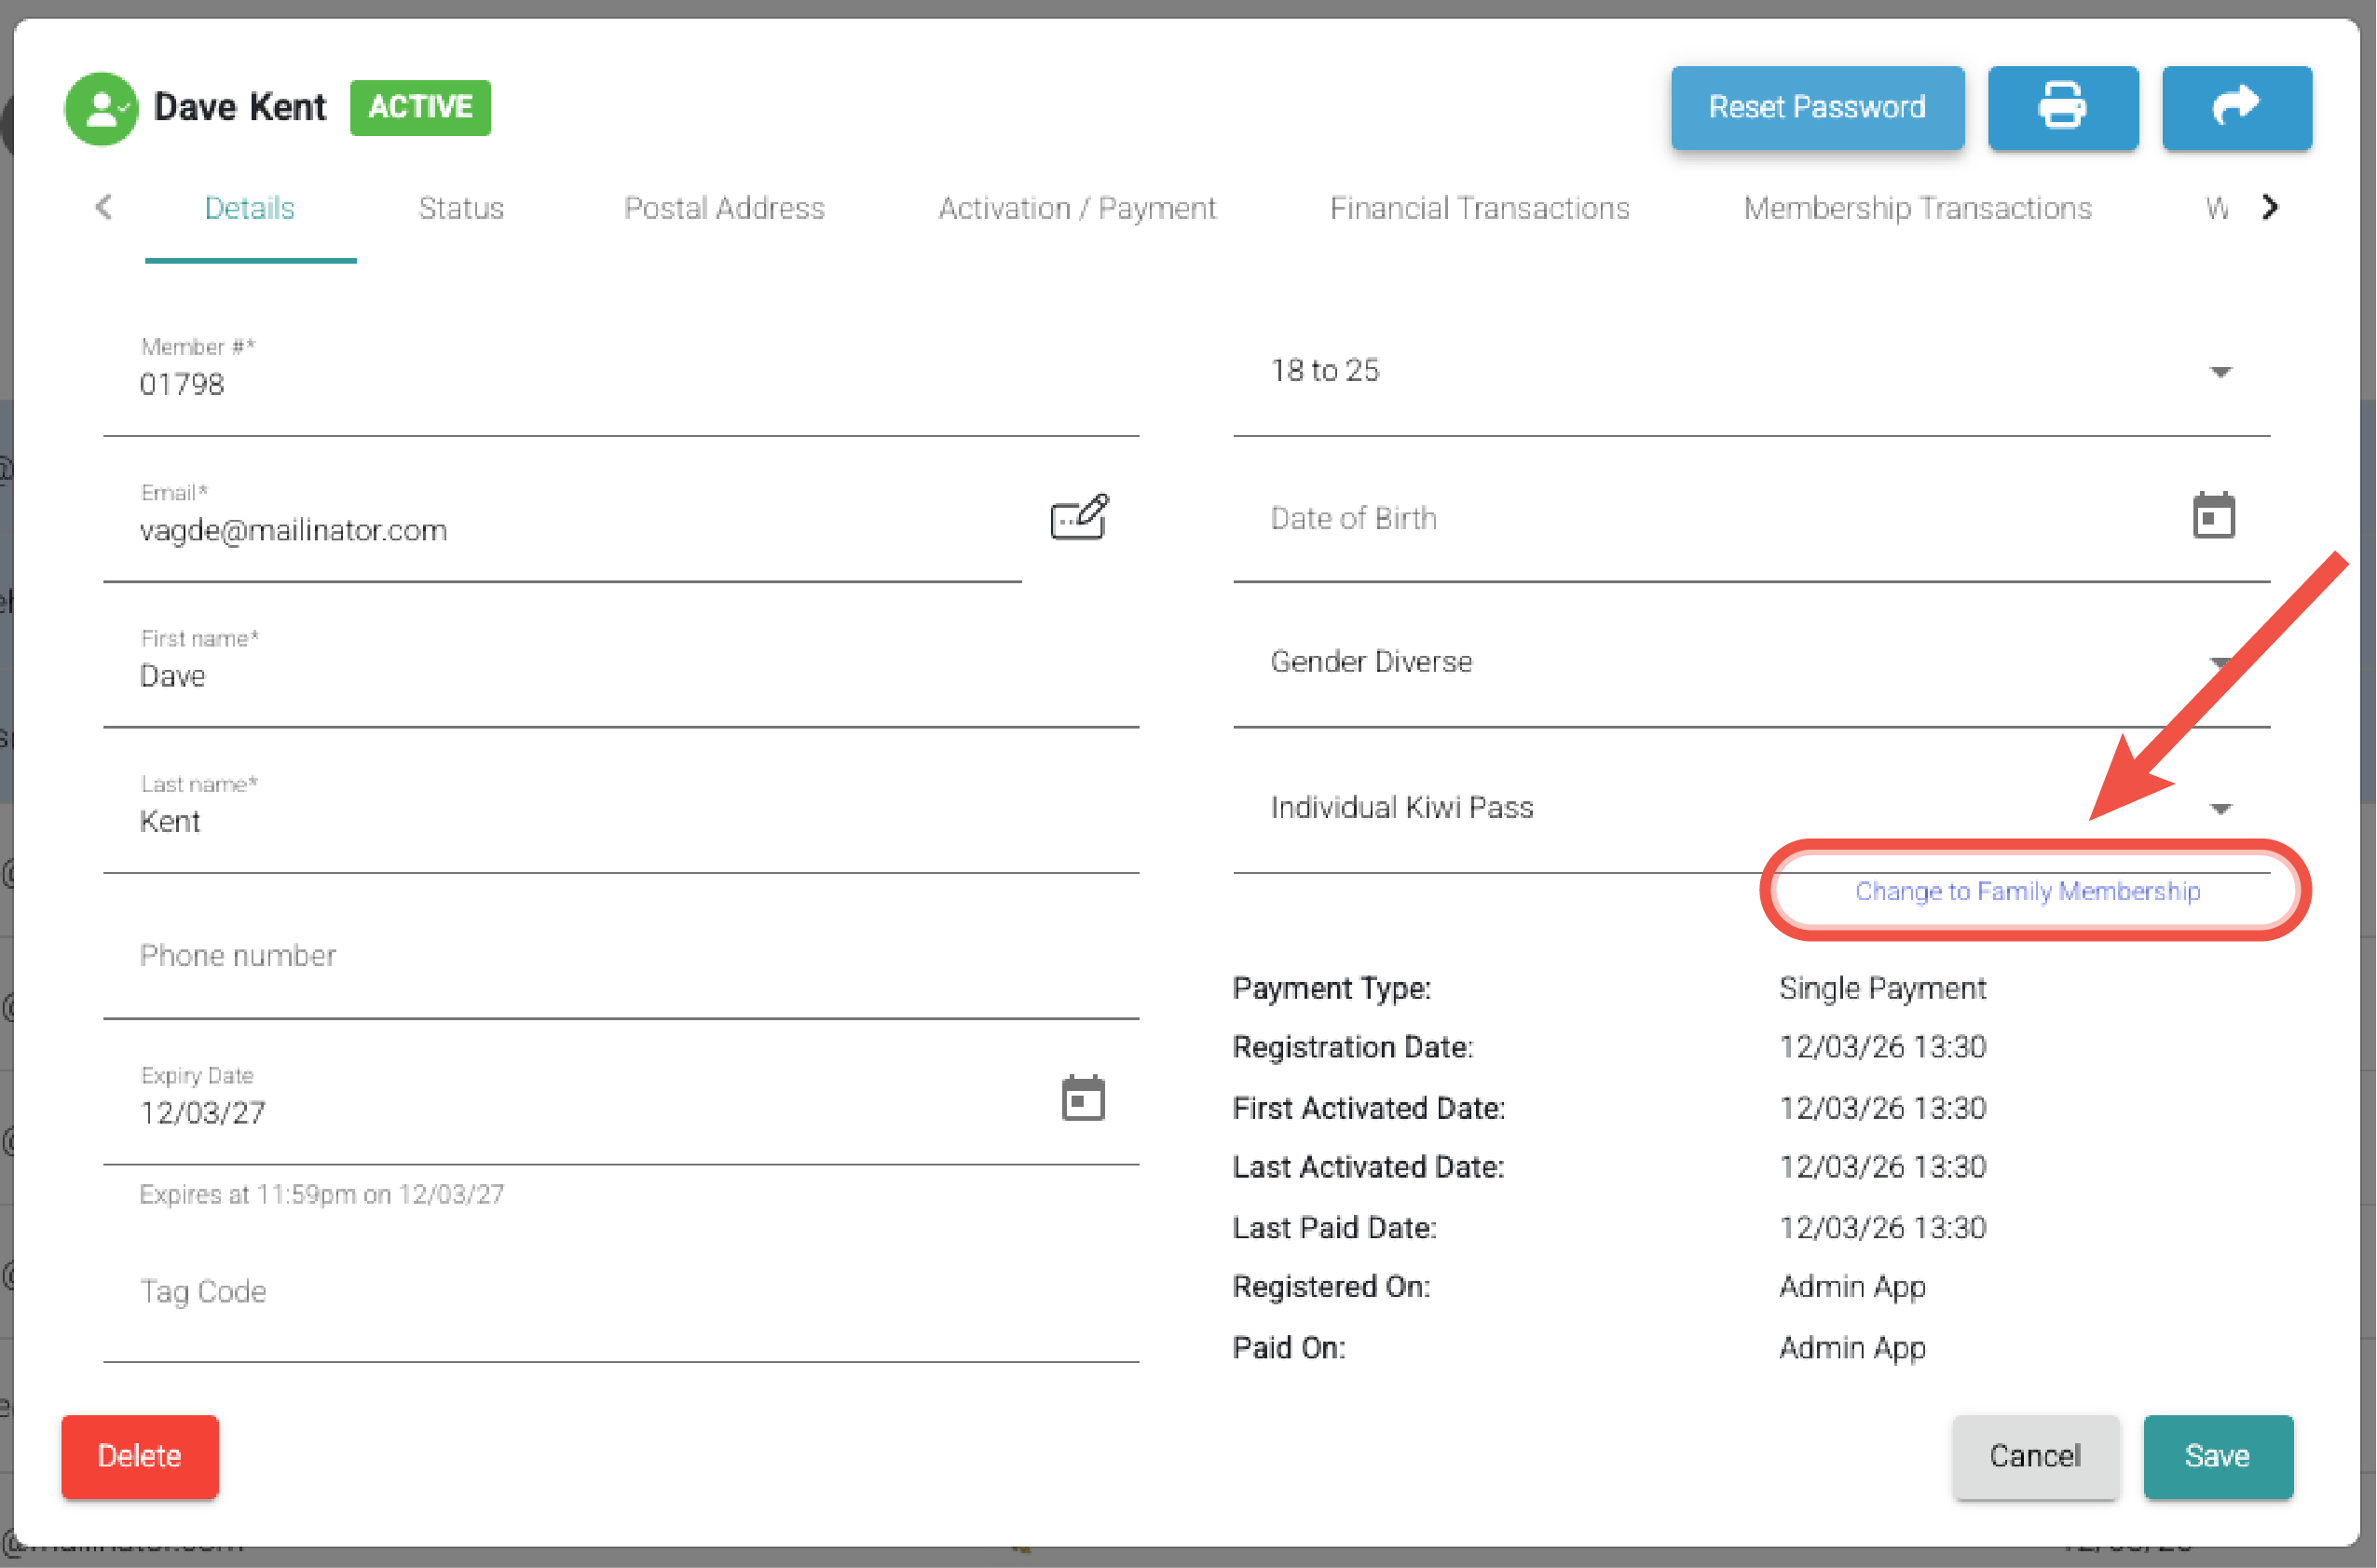Click the green member avatar icon
Viewport: 2377px width, 1568px height.
point(100,108)
